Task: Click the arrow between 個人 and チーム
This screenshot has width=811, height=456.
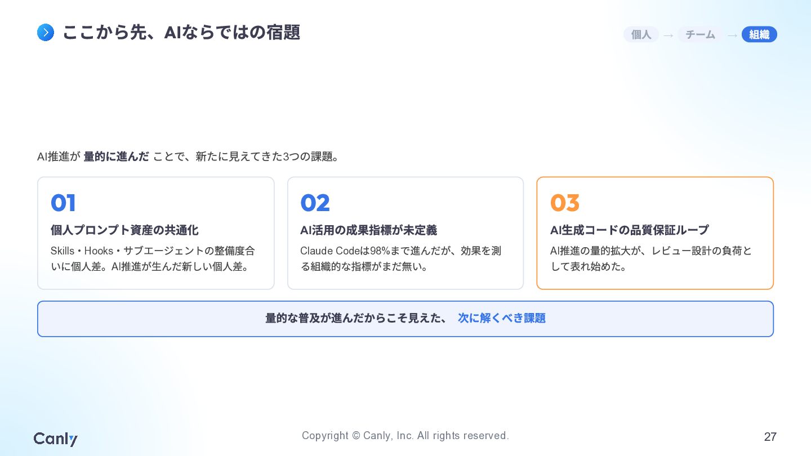Action: point(668,35)
